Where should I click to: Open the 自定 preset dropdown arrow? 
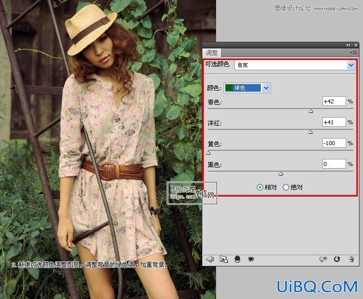(x=351, y=65)
